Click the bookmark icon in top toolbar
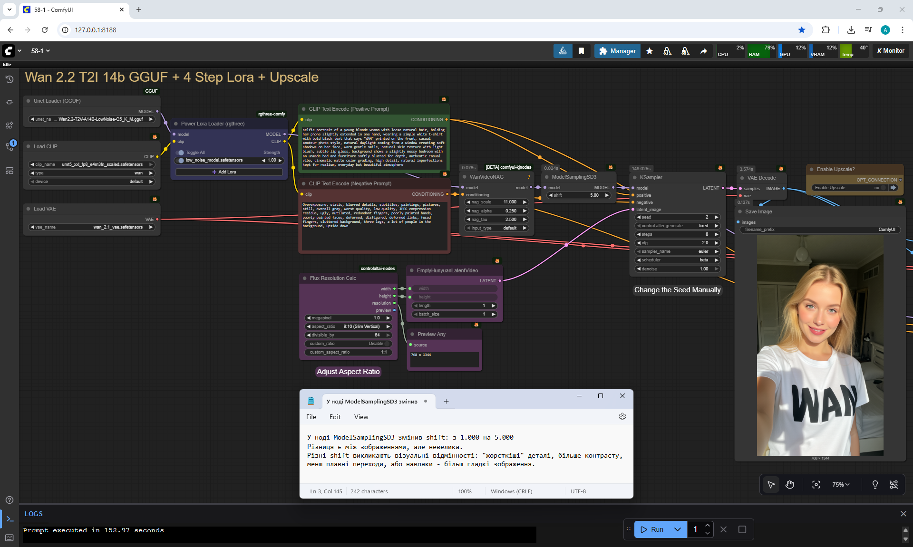This screenshot has width=913, height=547. (x=581, y=51)
